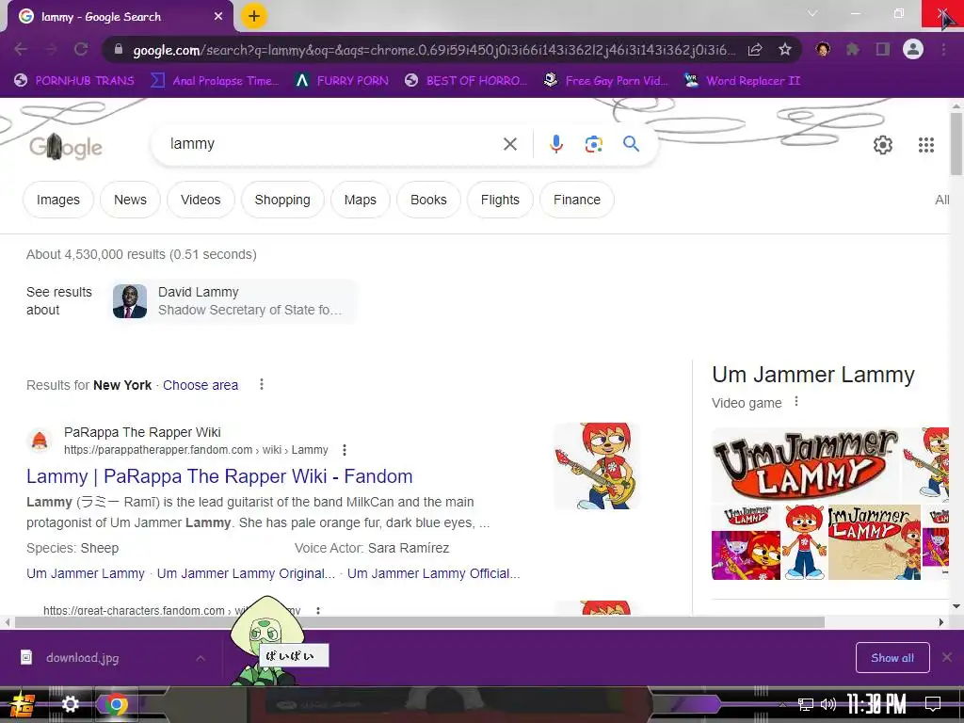This screenshot has height=723, width=964.
Task: Open the notification center icon
Action: pyautogui.click(x=933, y=704)
